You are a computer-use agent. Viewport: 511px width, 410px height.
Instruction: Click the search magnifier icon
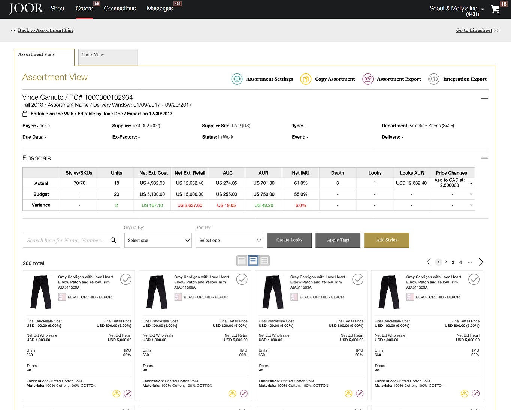click(113, 240)
